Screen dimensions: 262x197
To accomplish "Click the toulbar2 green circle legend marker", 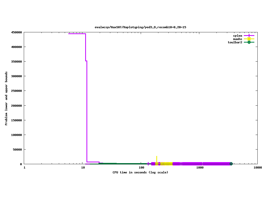I will (249, 42).
